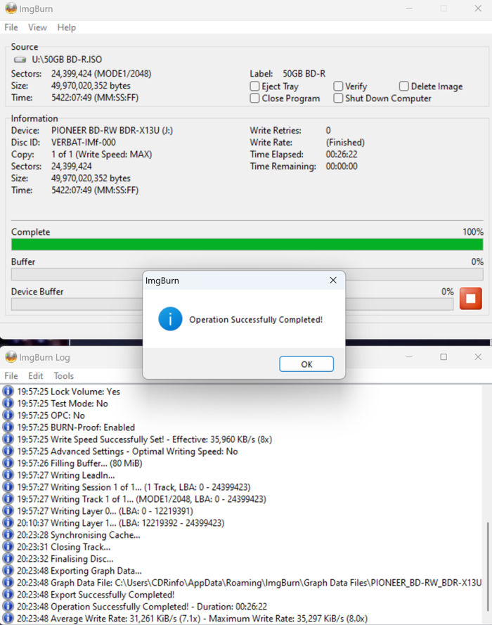The image size is (492, 625).
Task: Click the Buffer progress bar
Action: click(247, 274)
